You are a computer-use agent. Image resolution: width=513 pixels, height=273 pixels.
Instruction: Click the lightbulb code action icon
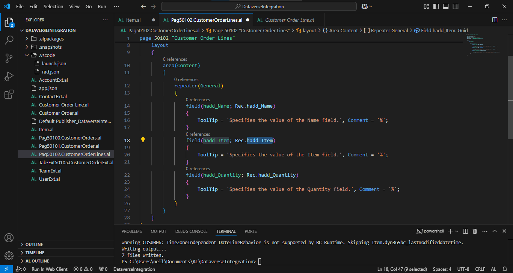tap(143, 140)
